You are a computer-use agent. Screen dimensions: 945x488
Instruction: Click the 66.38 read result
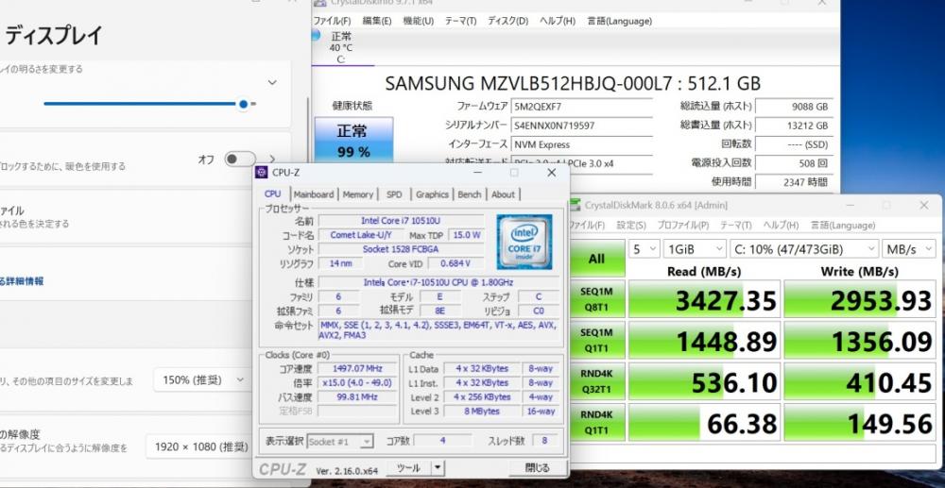tap(705, 423)
